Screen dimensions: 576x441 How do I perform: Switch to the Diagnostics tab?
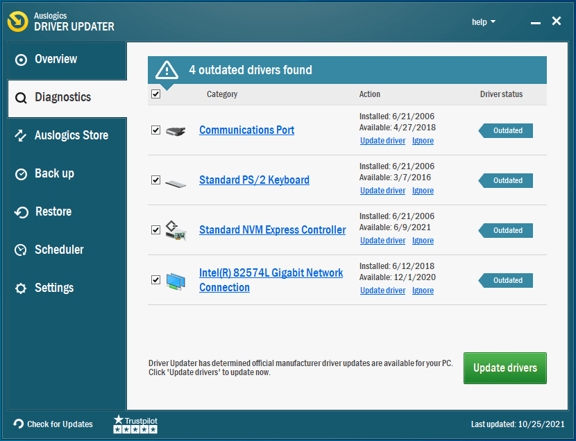pos(62,98)
